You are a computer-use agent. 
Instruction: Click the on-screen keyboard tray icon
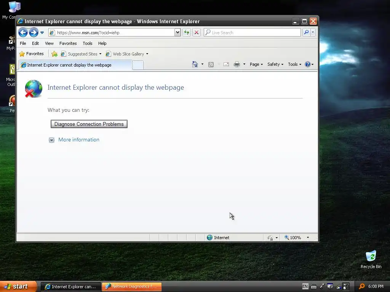[x=314, y=287]
